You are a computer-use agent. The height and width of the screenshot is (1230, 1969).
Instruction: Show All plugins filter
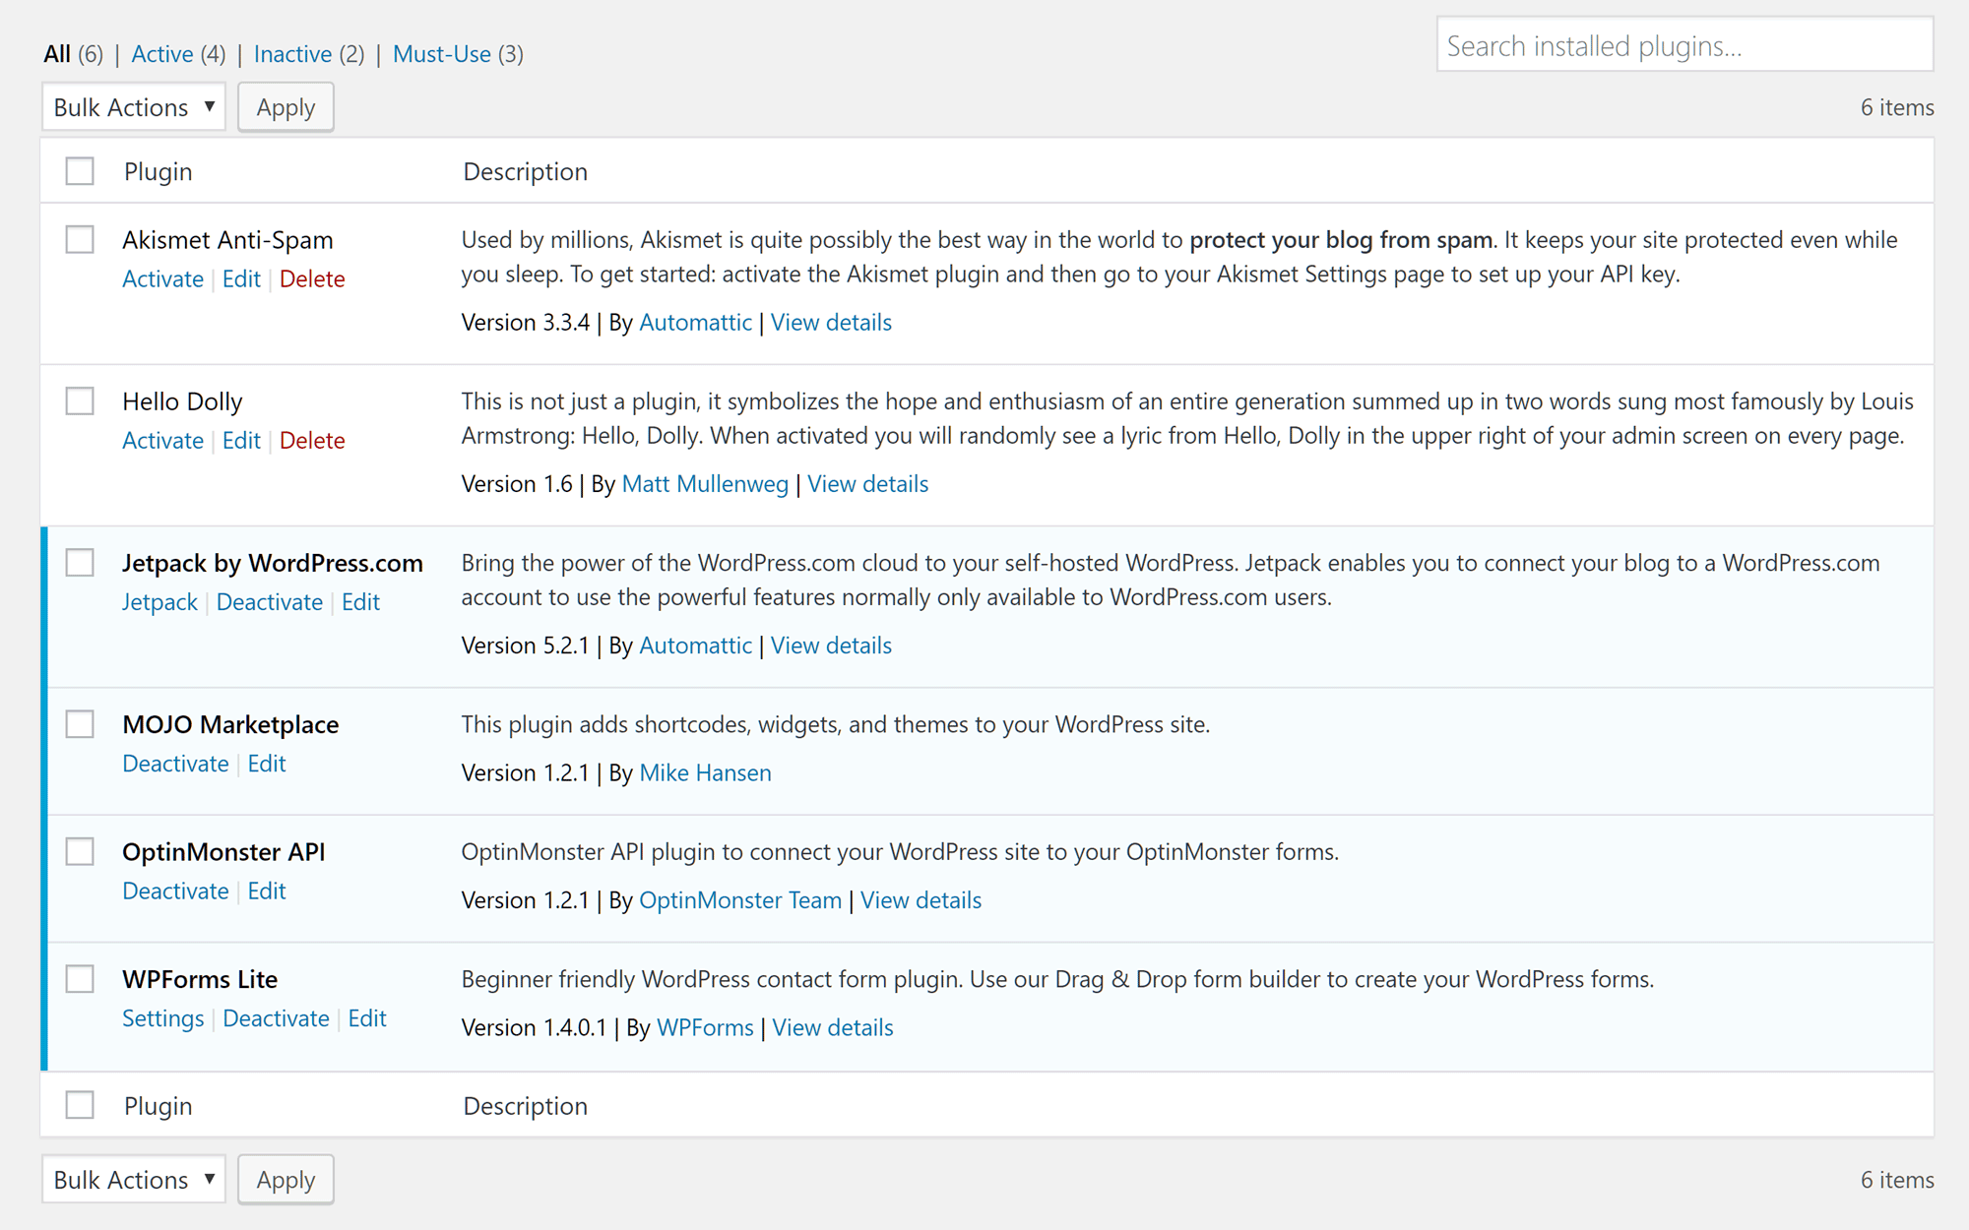tap(57, 53)
